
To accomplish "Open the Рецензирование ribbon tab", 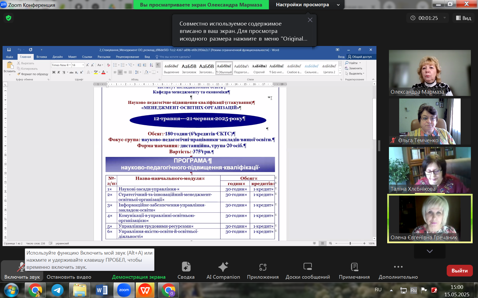I will [127, 57].
